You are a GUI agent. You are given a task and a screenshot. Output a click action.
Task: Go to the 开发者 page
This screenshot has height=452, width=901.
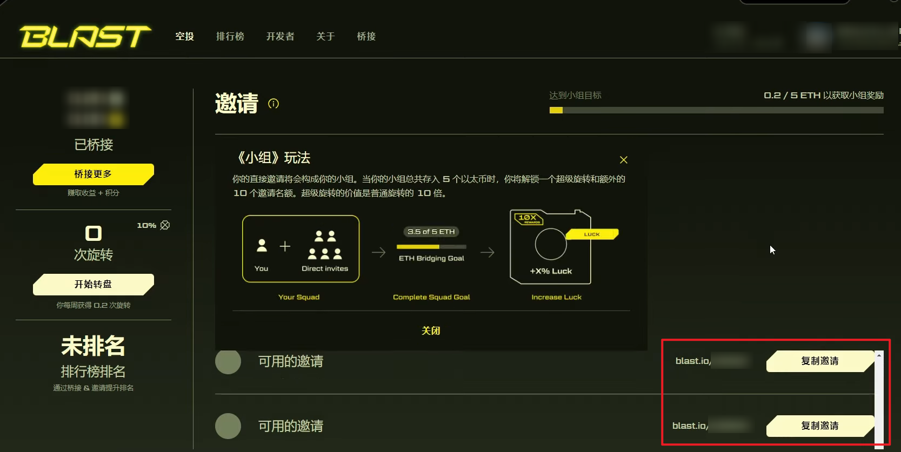(x=281, y=36)
